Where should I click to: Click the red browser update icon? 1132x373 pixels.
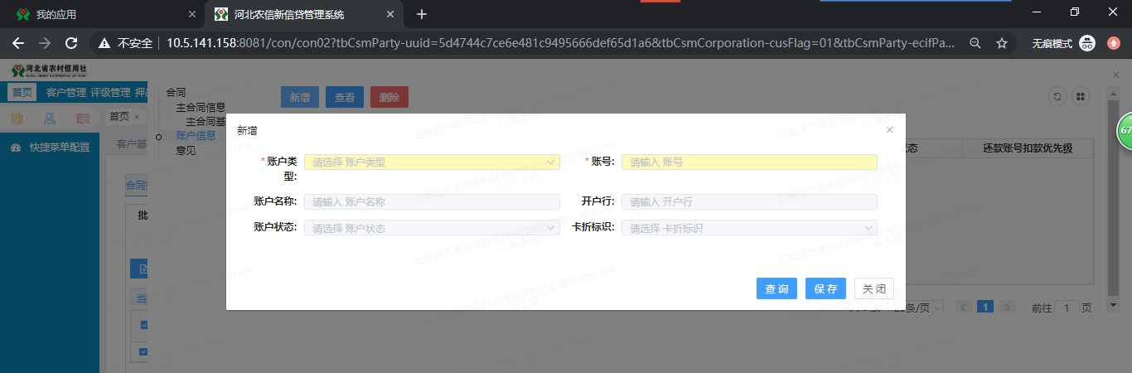click(x=1115, y=43)
